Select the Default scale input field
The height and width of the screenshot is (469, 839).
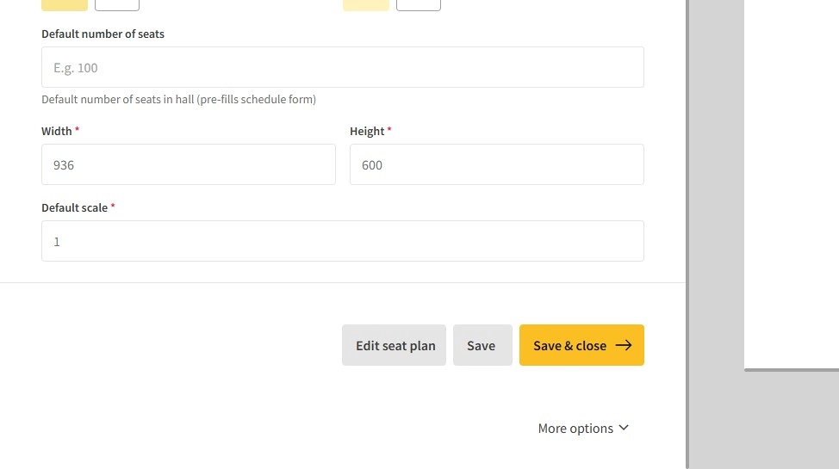coord(343,241)
